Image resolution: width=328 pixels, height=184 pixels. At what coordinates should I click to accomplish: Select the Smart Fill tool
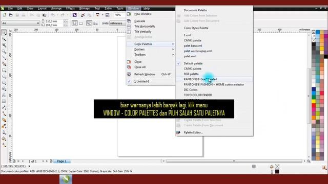point(4,64)
